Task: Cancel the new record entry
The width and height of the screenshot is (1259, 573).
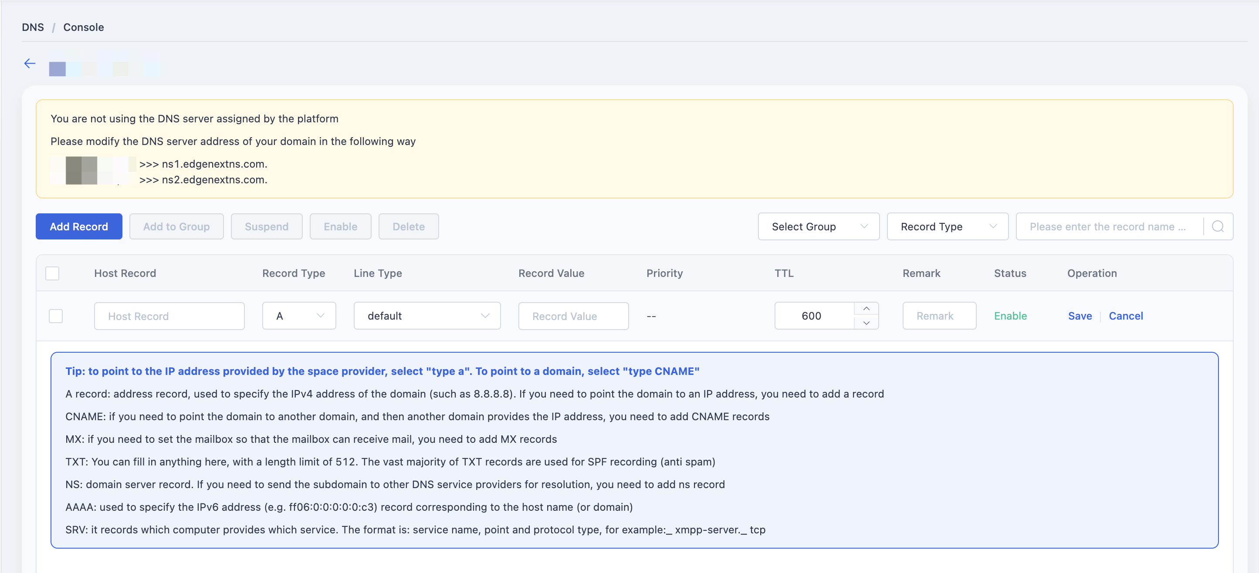Action: click(1126, 316)
